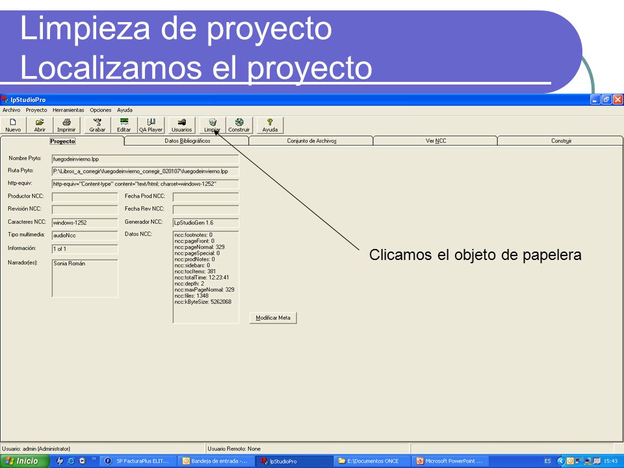Click the HP icon in quick launch

(60, 461)
